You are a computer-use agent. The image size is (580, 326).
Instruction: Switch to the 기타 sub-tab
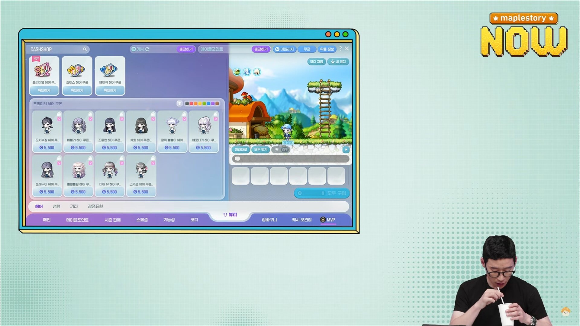click(x=74, y=206)
